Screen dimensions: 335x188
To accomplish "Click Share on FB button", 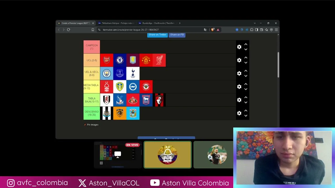I will pyautogui.click(x=177, y=35).
